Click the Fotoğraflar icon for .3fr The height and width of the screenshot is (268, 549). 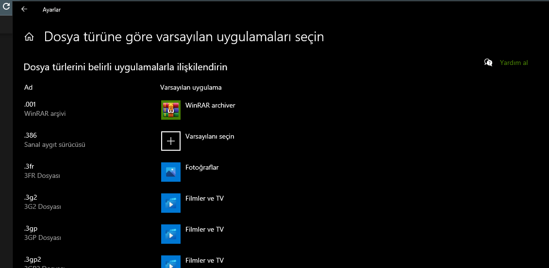(171, 172)
